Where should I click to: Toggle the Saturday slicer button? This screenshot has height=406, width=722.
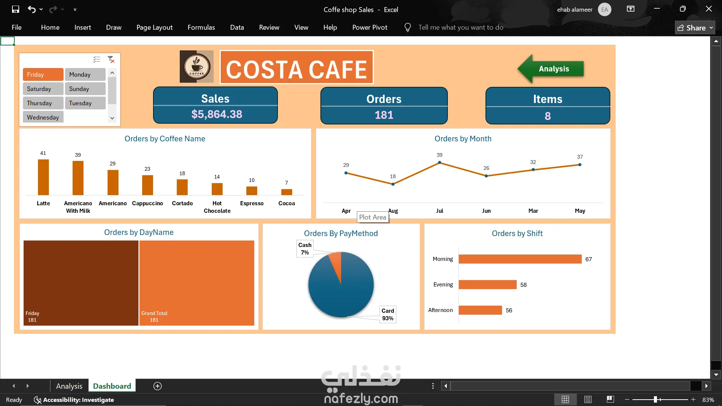click(43, 89)
